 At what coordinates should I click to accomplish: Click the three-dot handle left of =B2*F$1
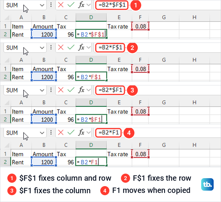(51, 47)
